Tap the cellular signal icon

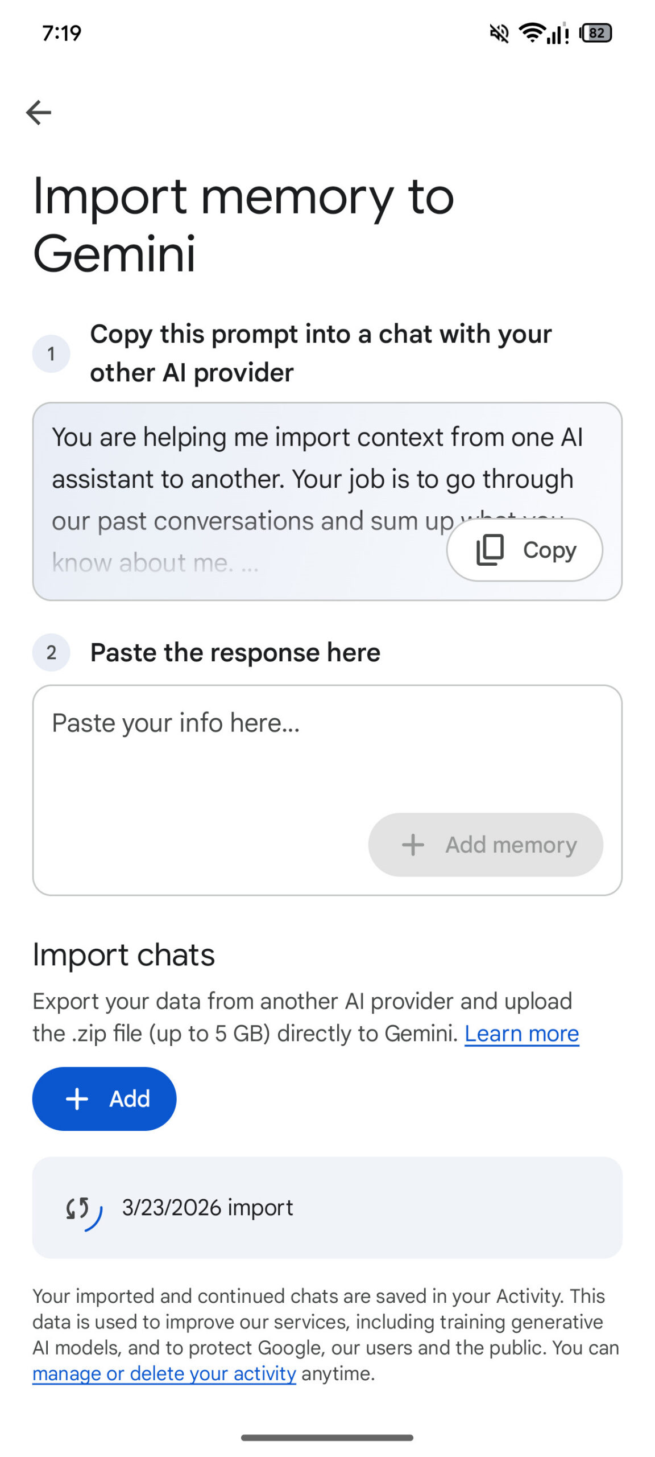point(558,34)
